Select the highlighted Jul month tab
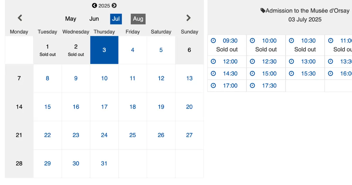 point(116,19)
